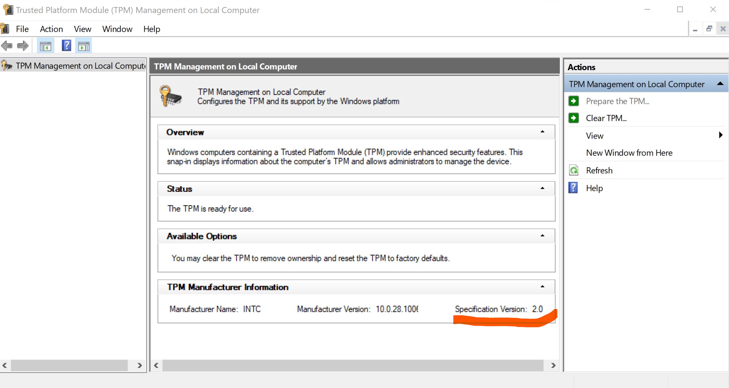The width and height of the screenshot is (729, 388).
Task: Click Help question icon in Actions pane
Action: pyautogui.click(x=573, y=188)
